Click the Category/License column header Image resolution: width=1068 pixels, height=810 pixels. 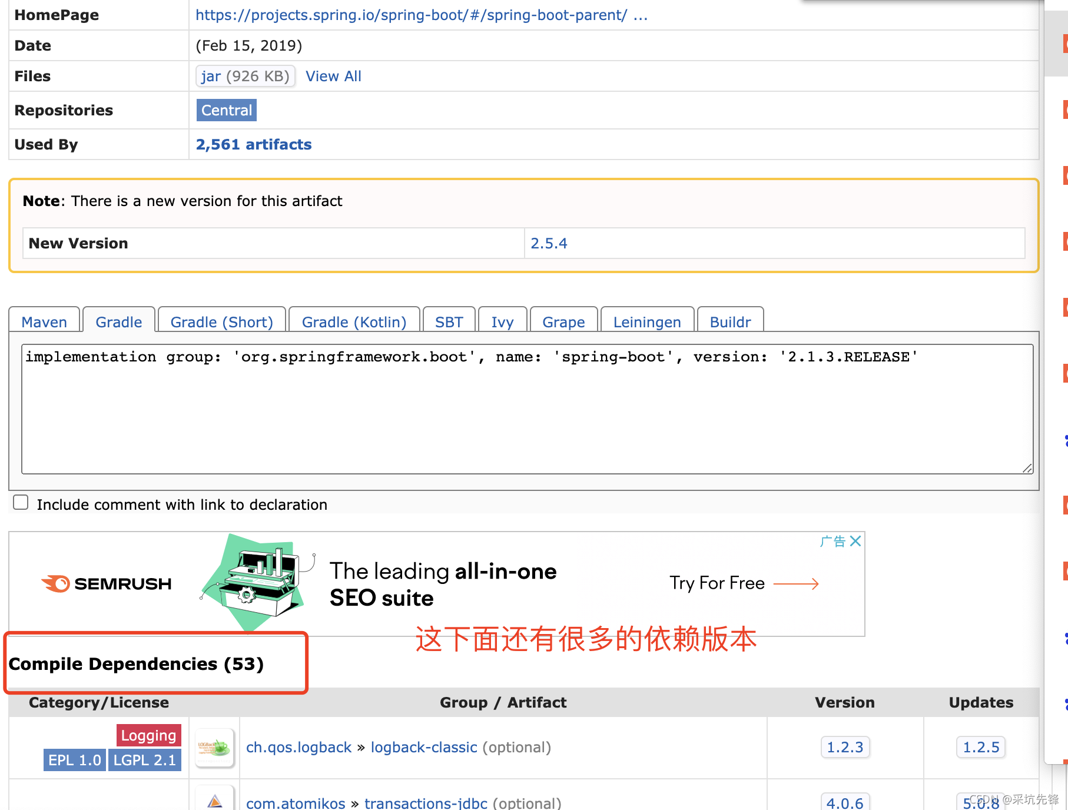99,702
